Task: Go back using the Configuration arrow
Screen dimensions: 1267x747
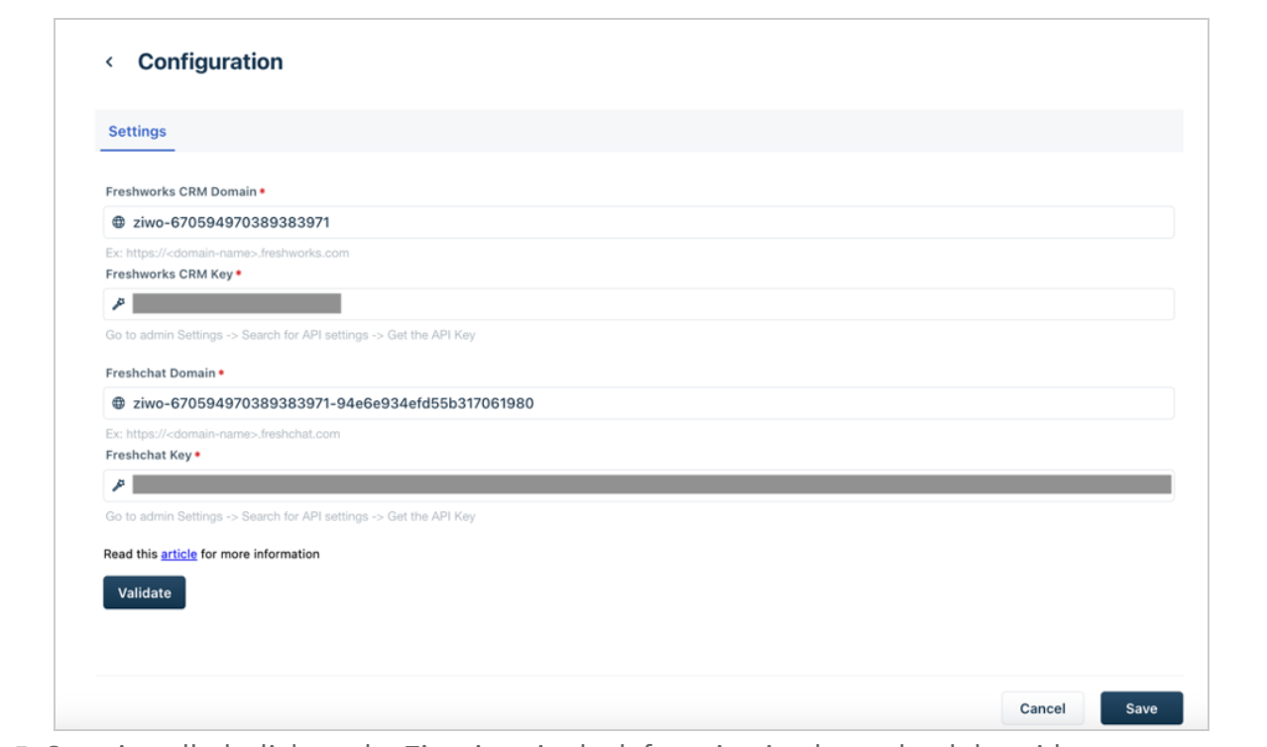Action: [109, 62]
